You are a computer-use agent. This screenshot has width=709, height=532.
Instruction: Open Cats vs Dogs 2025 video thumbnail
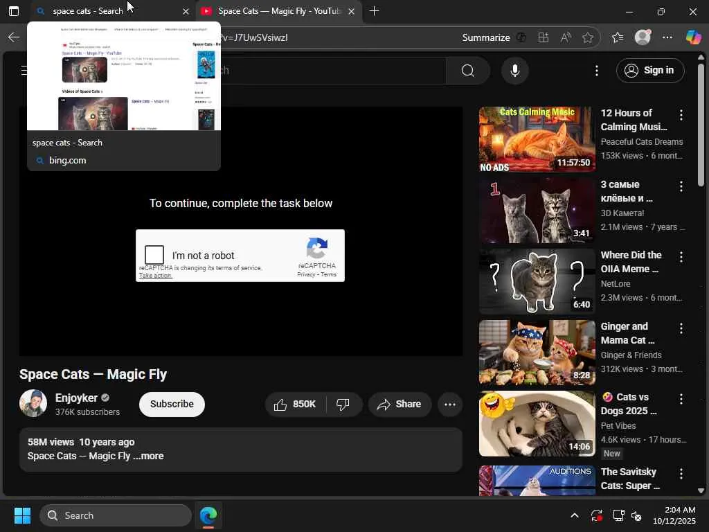tap(537, 423)
